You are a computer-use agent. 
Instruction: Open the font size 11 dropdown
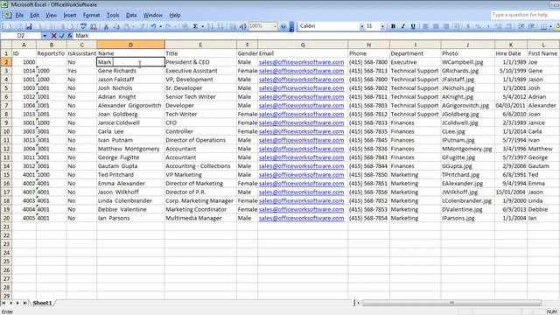click(x=382, y=26)
